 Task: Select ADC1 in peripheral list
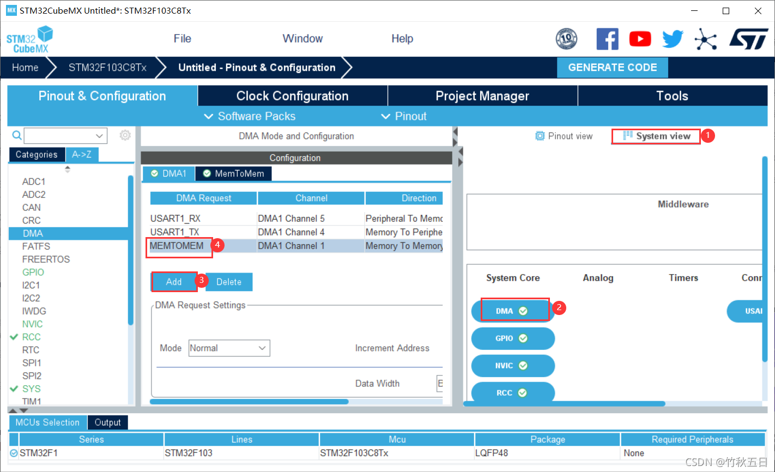pyautogui.click(x=34, y=181)
